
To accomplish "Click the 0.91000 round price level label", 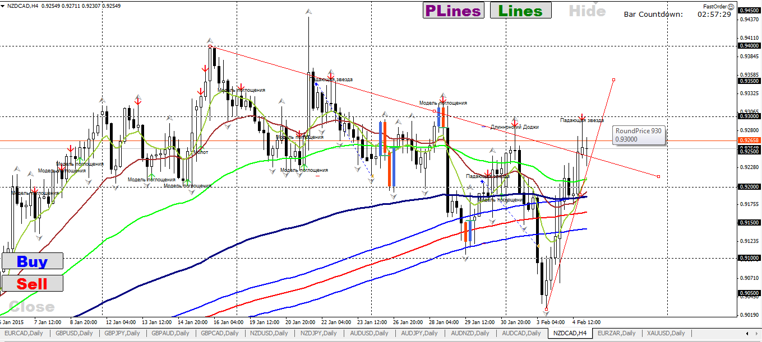I will pos(749,258).
